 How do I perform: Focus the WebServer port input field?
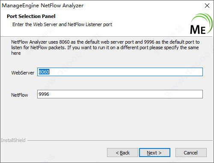120,72
